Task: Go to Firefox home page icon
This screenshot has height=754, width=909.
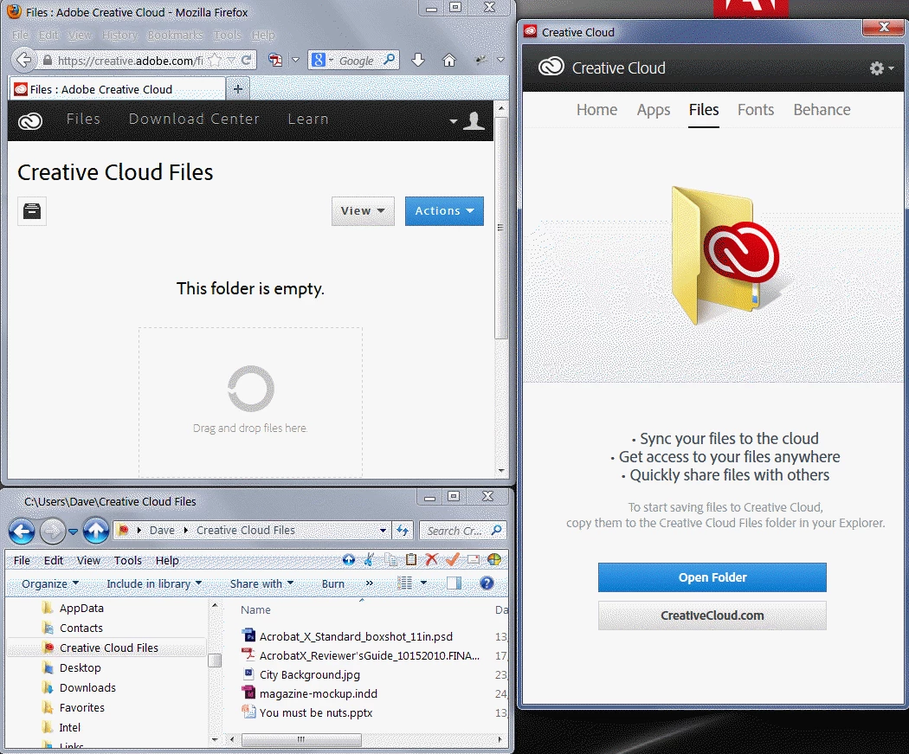Action: click(449, 60)
